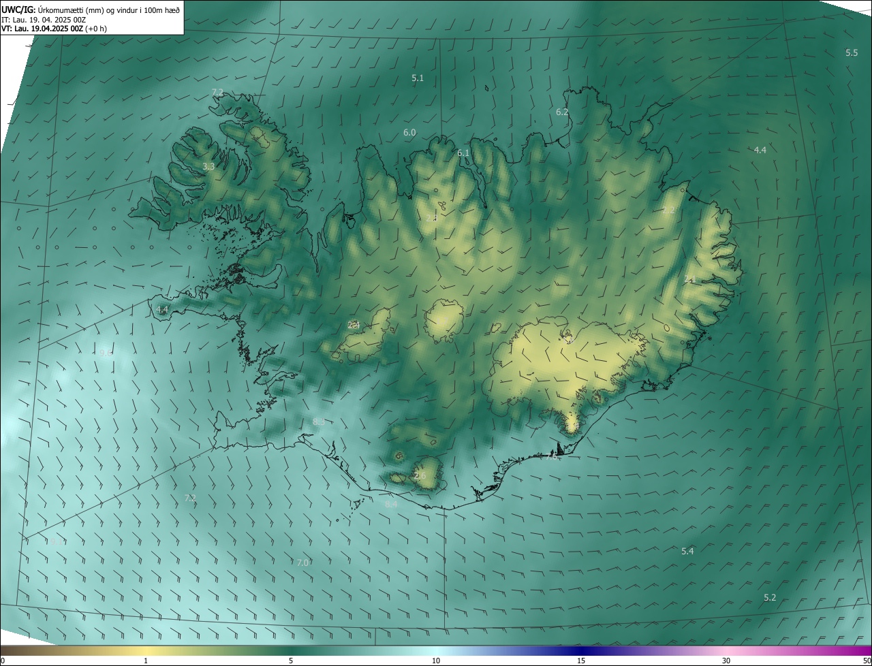Click the 15 tick on the colour scale
The image size is (872, 666).
tap(581, 661)
